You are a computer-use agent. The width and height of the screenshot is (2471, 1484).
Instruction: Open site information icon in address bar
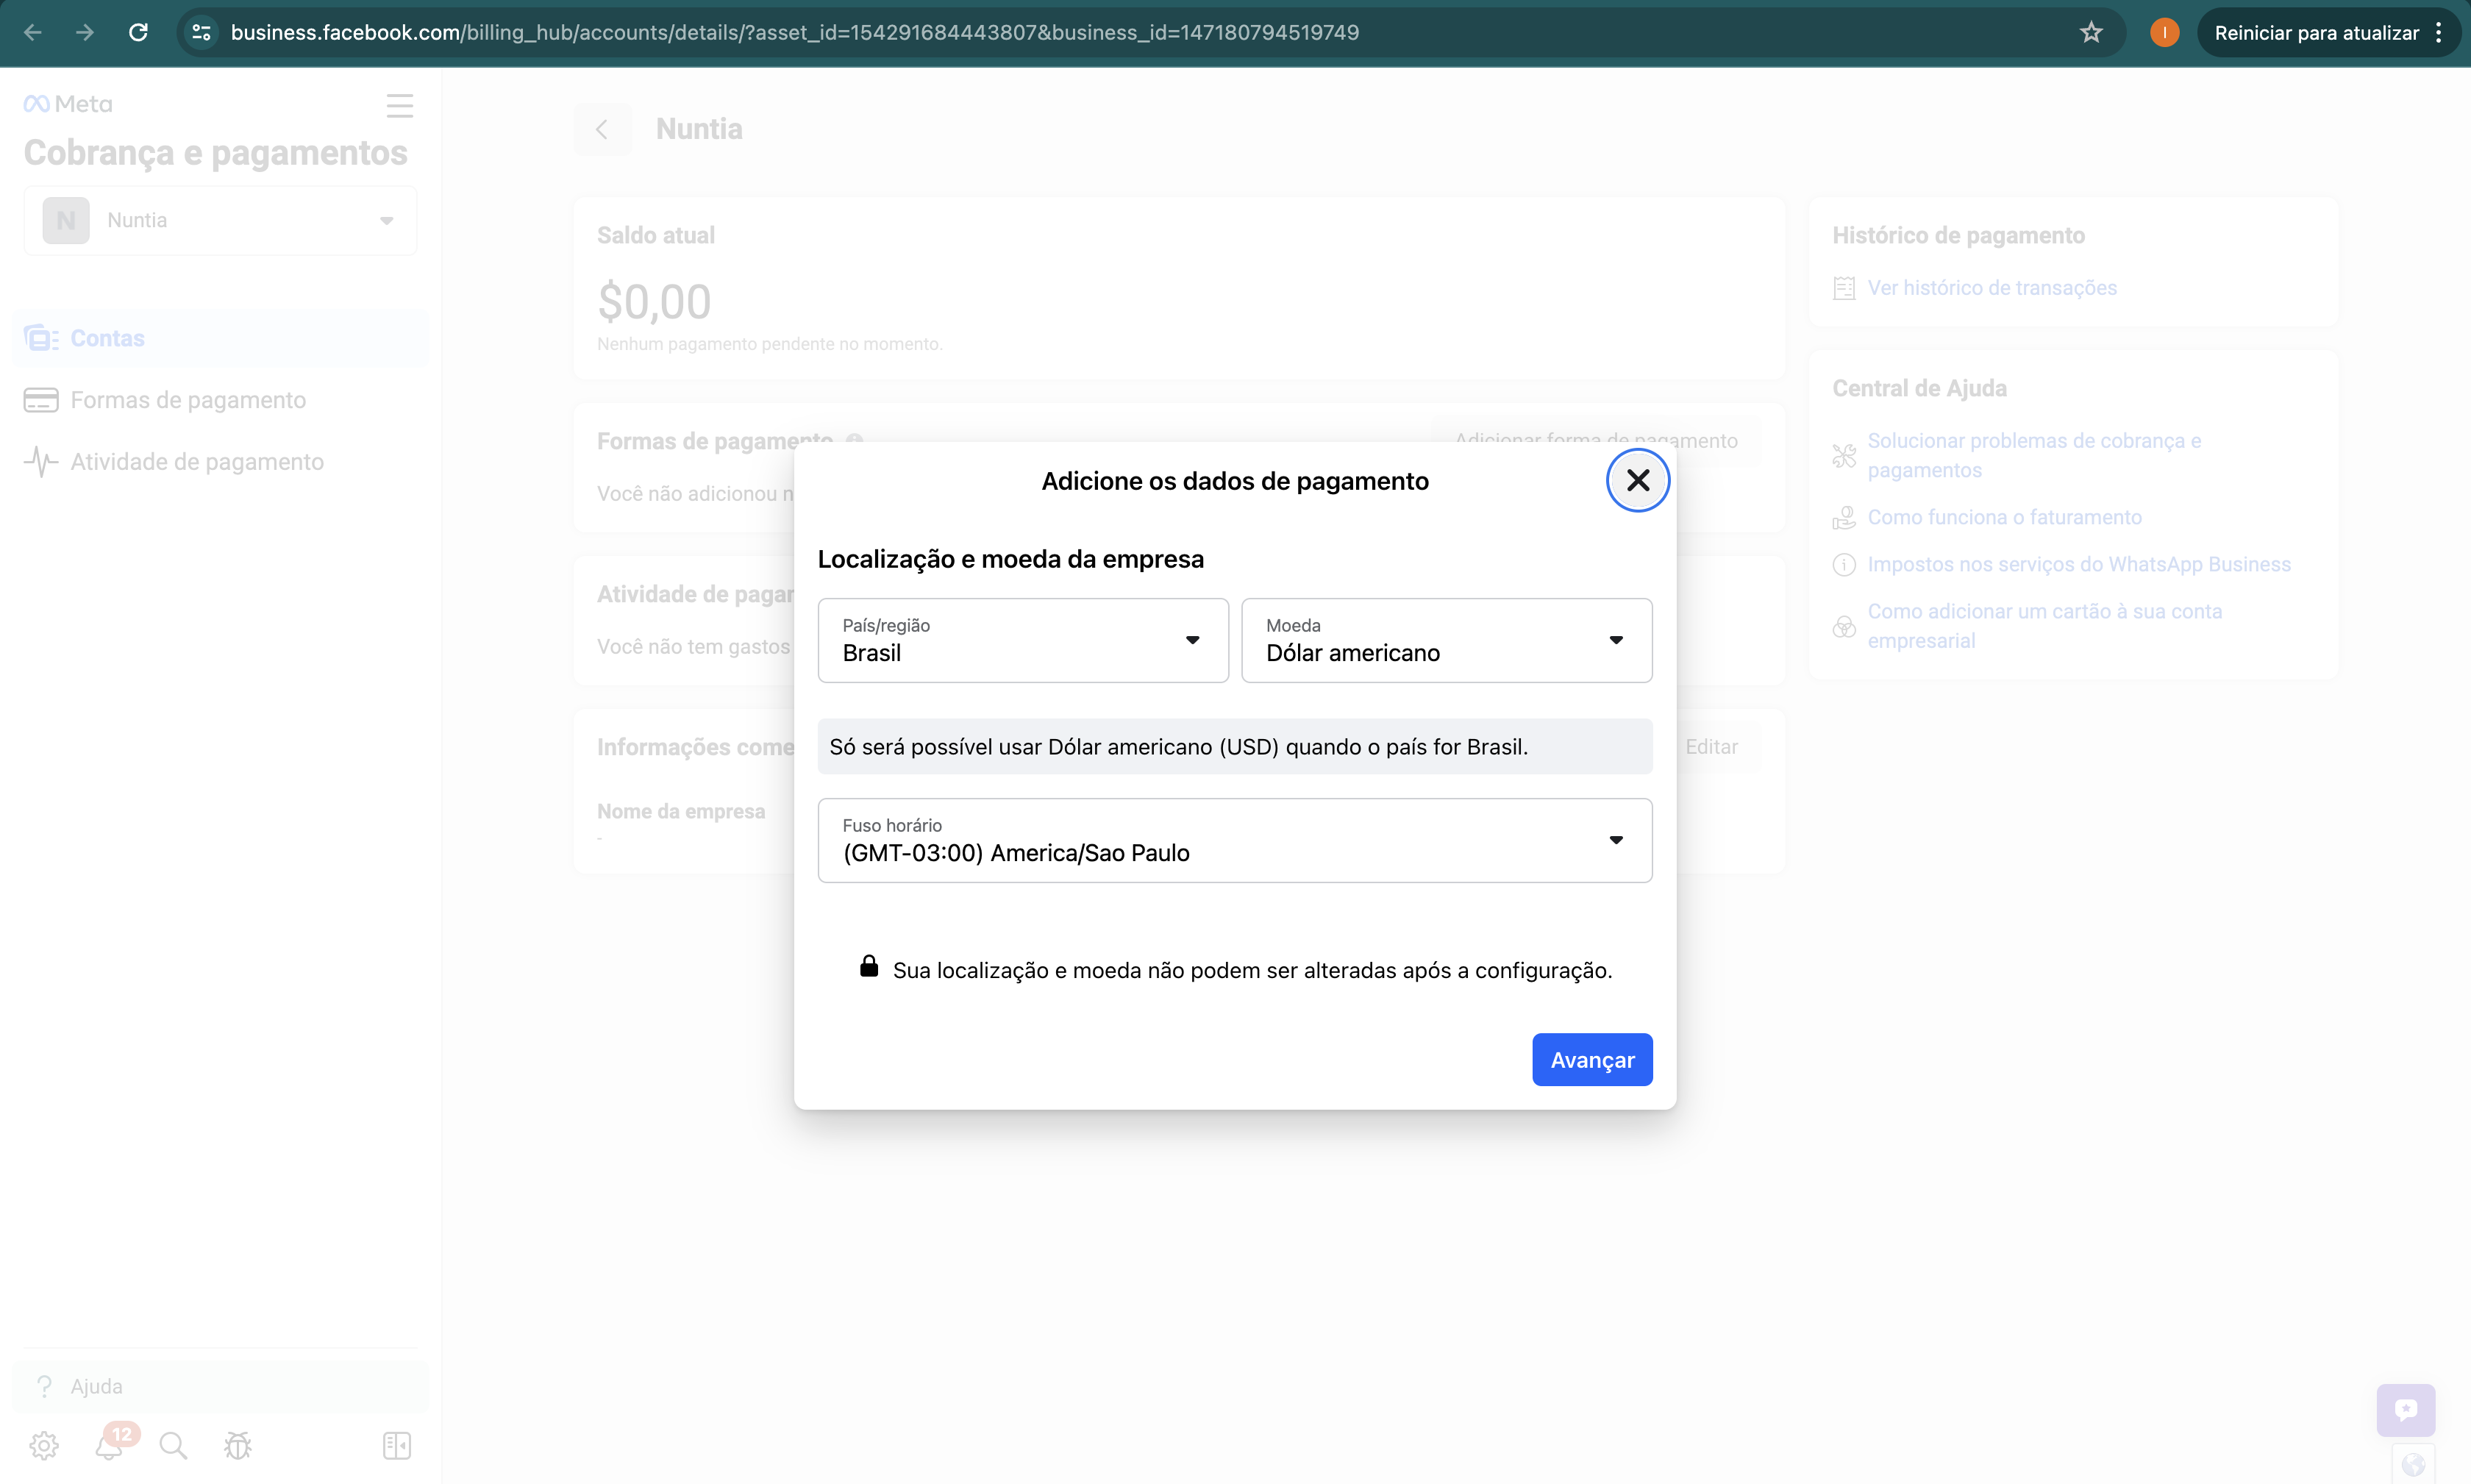(x=201, y=32)
